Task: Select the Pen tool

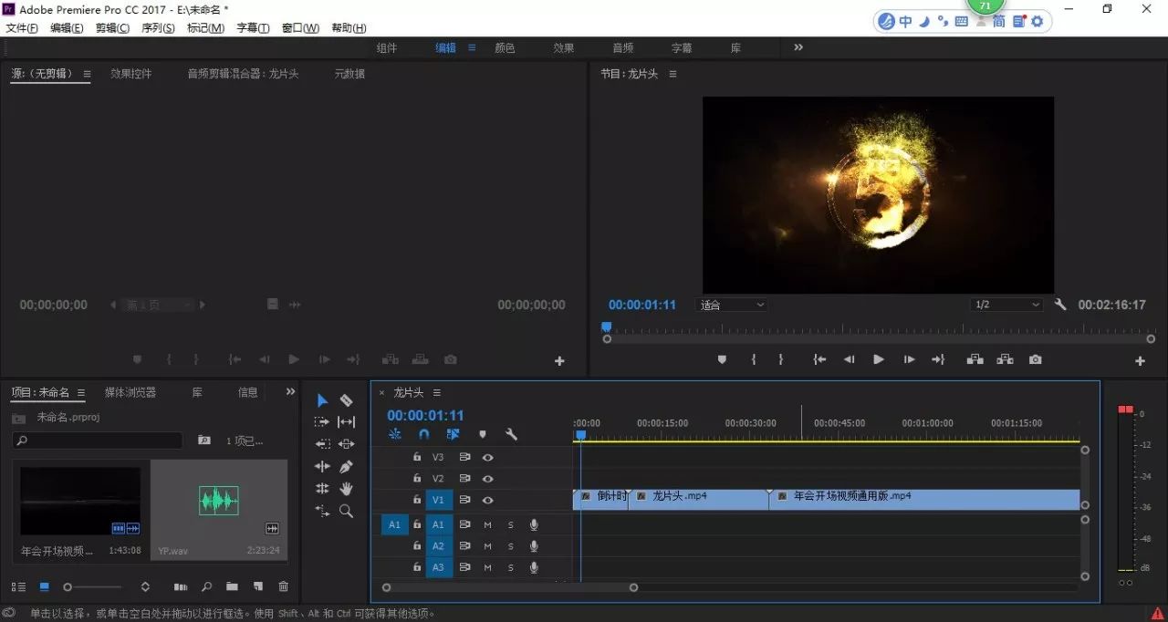Action: pyautogui.click(x=346, y=466)
